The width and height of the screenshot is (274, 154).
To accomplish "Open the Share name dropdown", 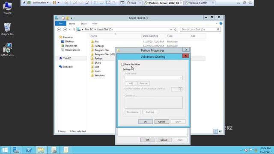I will [x=181, y=78].
